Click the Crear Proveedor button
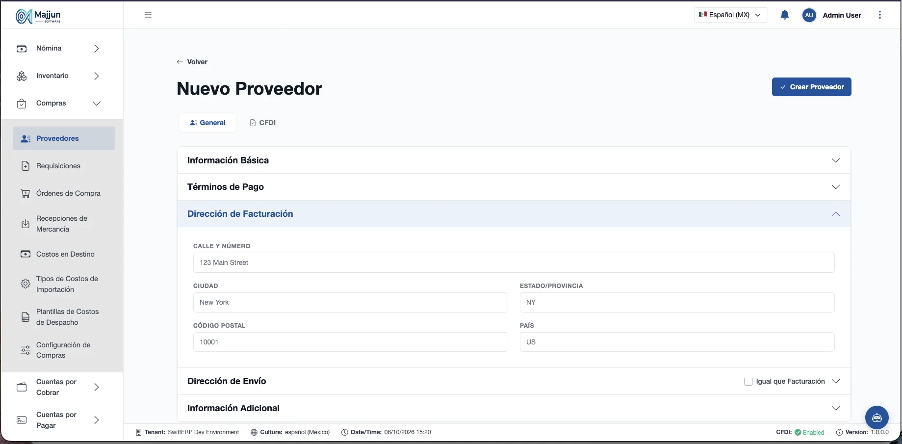The image size is (902, 444). (x=812, y=87)
